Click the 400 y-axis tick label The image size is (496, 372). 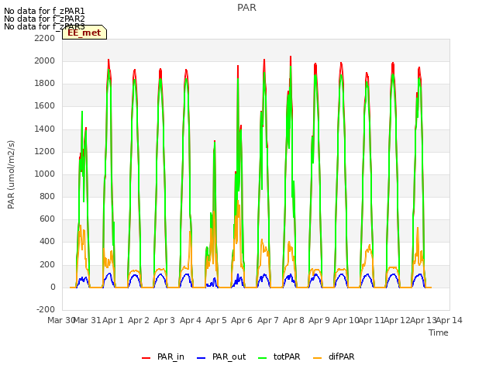(x=47, y=242)
